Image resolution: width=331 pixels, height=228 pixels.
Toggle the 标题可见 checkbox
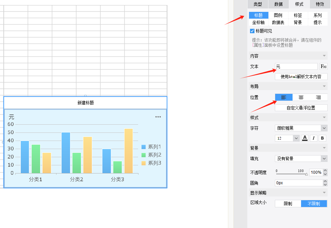tap(252, 31)
